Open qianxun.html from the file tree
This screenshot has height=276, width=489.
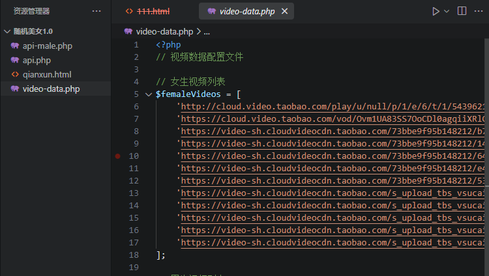coord(46,74)
